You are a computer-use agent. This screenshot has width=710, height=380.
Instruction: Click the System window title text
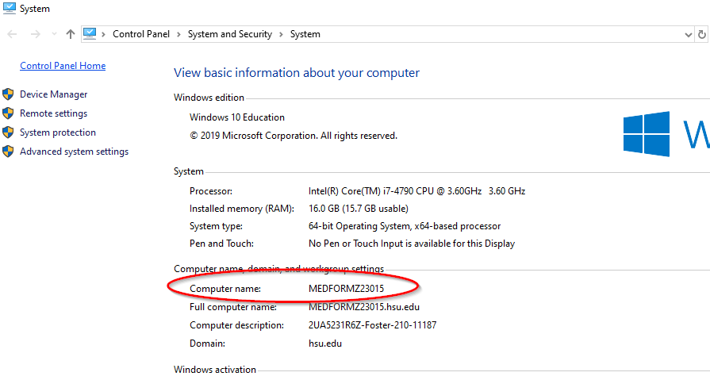click(34, 9)
